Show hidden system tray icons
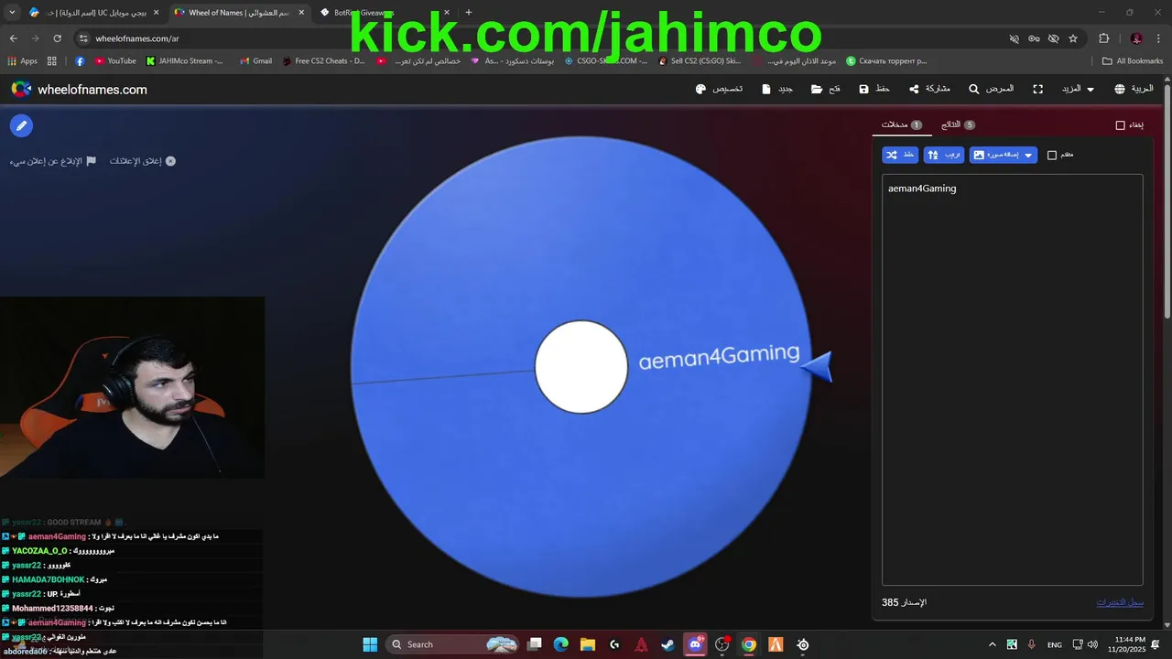This screenshot has height=659, width=1172. (993, 644)
